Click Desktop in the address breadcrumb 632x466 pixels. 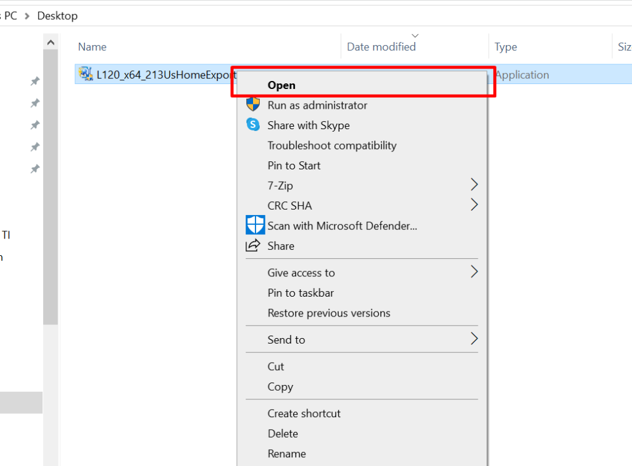pyautogui.click(x=57, y=15)
